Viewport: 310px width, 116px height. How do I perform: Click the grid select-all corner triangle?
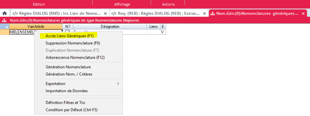(x=6, y=27)
